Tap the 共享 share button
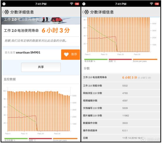 tap(41, 67)
